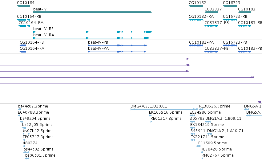Click the RE38426.5prime EST
The image size is (262, 160).
point(202,152)
